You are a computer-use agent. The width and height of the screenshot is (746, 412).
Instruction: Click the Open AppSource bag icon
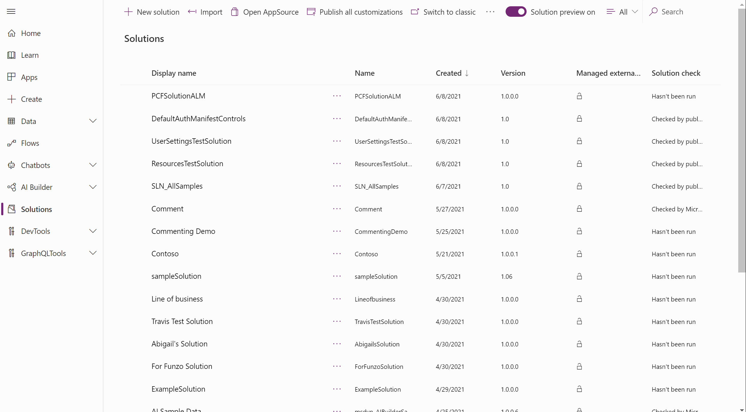(x=235, y=12)
